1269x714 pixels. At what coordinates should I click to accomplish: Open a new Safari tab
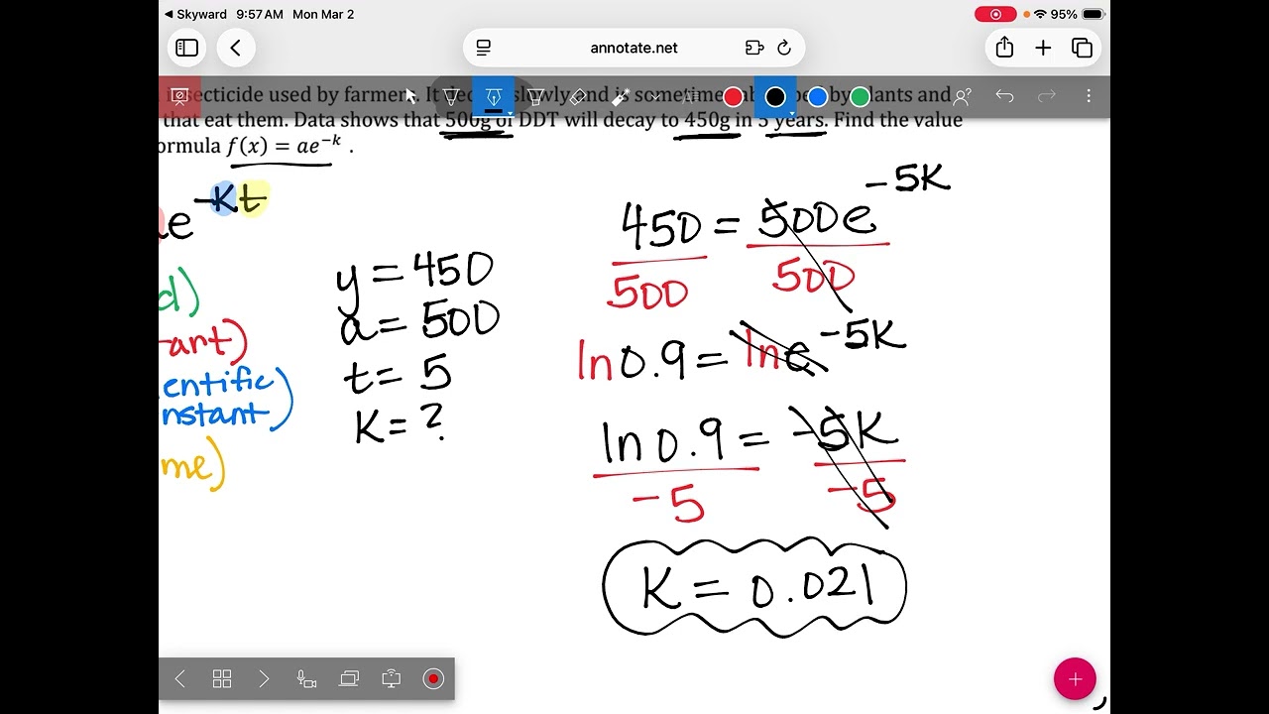1043,48
